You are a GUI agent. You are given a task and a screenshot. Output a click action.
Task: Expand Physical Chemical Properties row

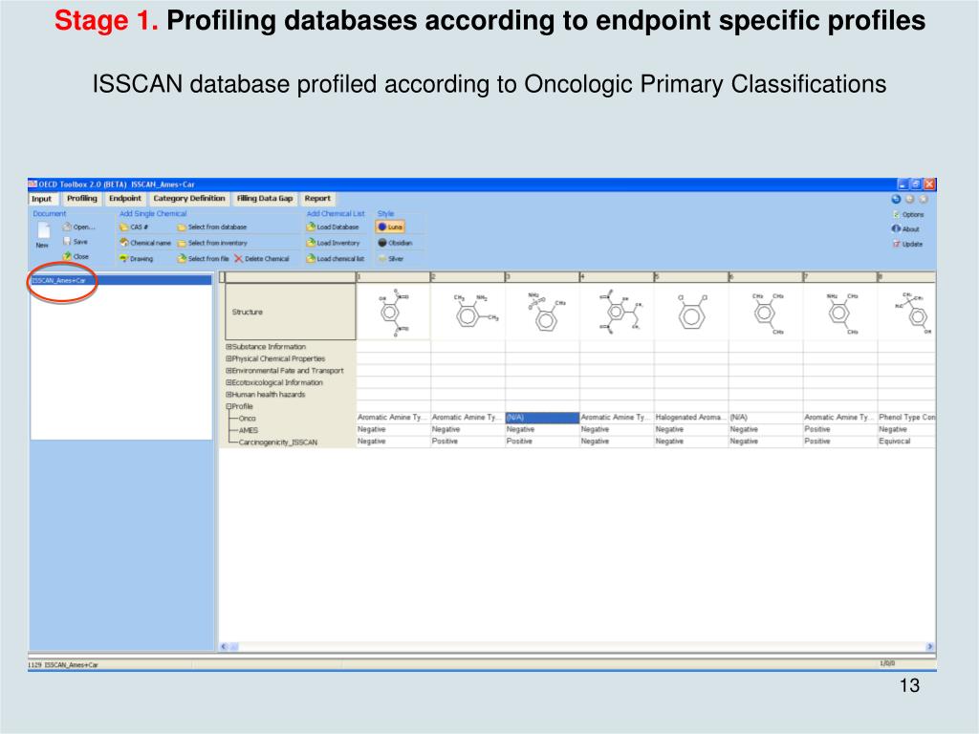(x=228, y=359)
